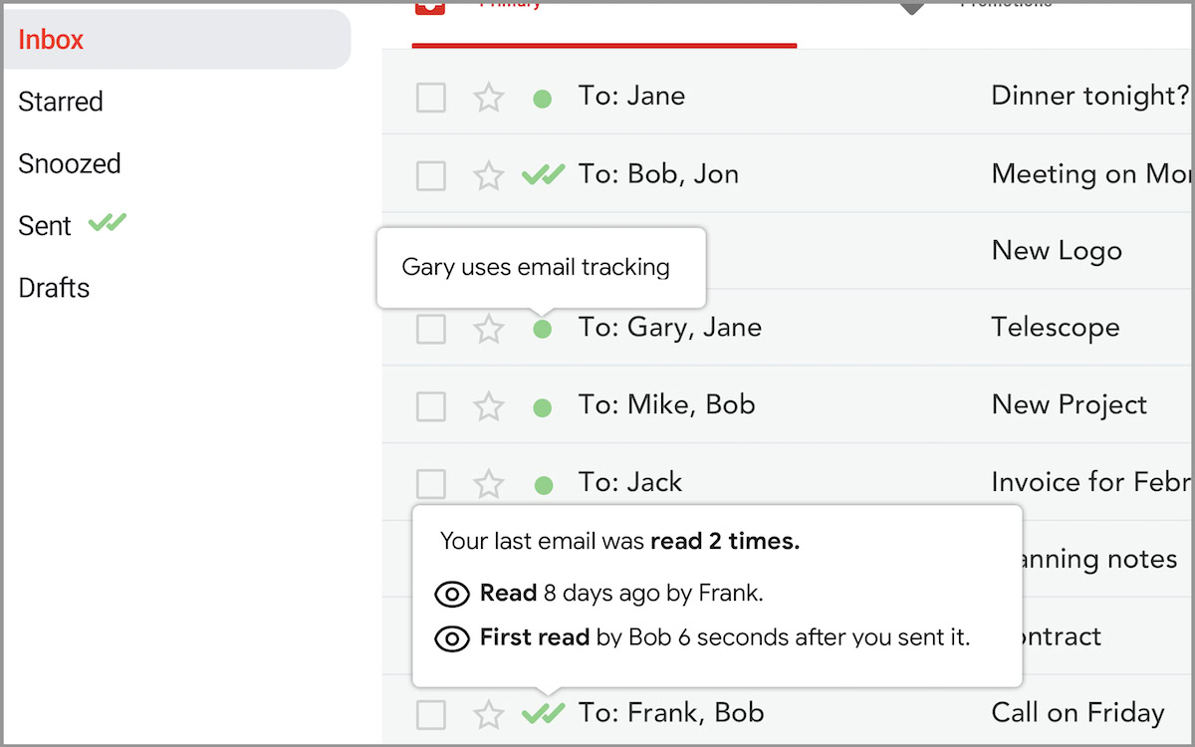The image size is (1195, 747).
Task: Star the Mike, Bob email
Action: (488, 406)
